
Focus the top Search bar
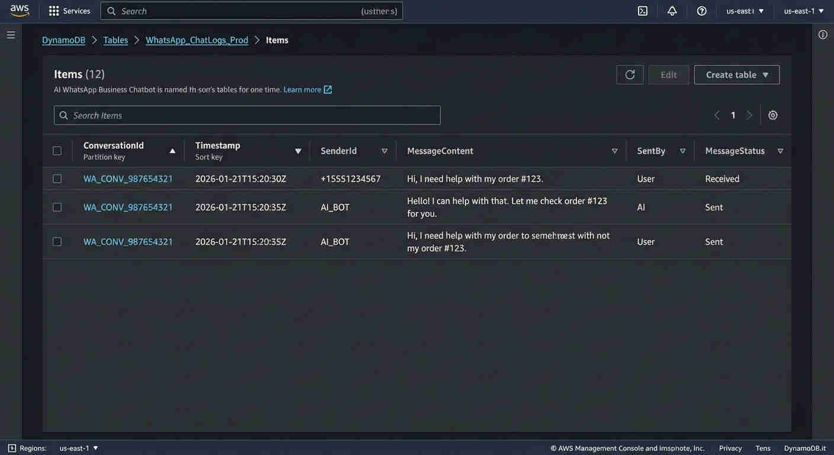pos(252,11)
